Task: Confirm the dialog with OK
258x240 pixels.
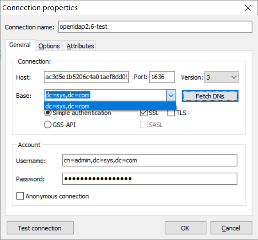Action: [185, 228]
